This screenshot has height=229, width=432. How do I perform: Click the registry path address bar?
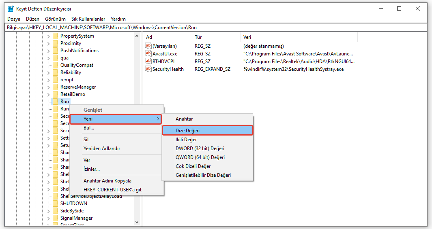[x=216, y=28]
